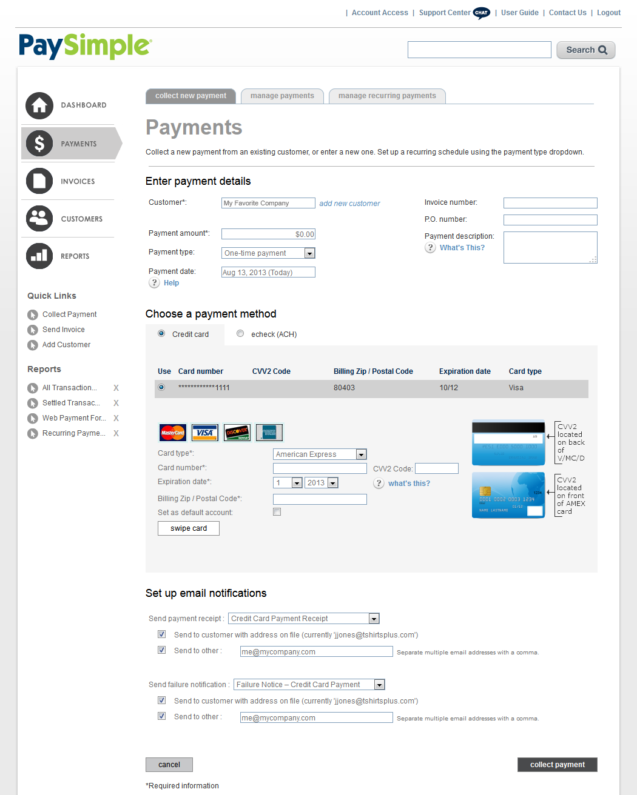Click the Customers people icon
Image resolution: width=637 pixels, height=795 pixels.
click(39, 218)
